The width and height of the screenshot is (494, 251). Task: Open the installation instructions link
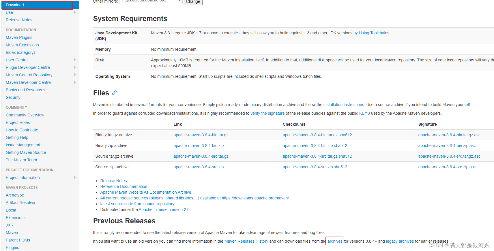pos(344,105)
